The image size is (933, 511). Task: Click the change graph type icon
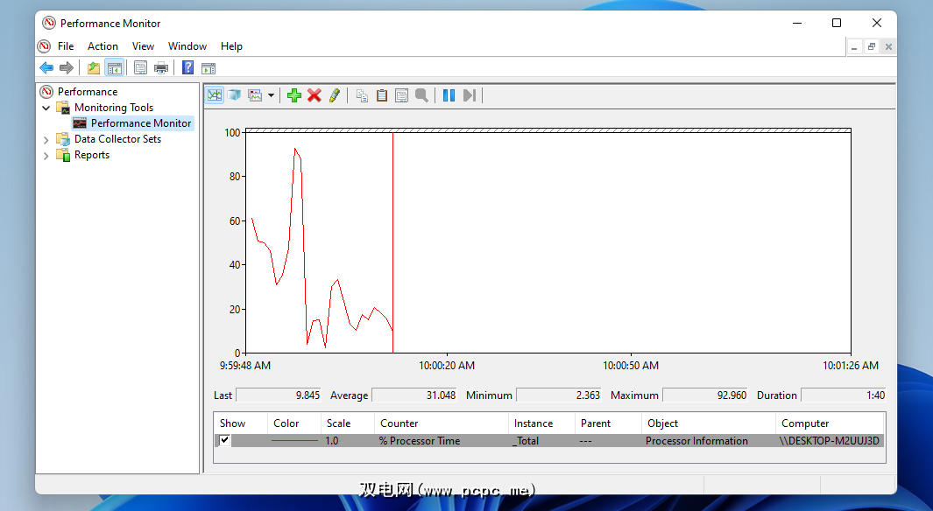(255, 95)
